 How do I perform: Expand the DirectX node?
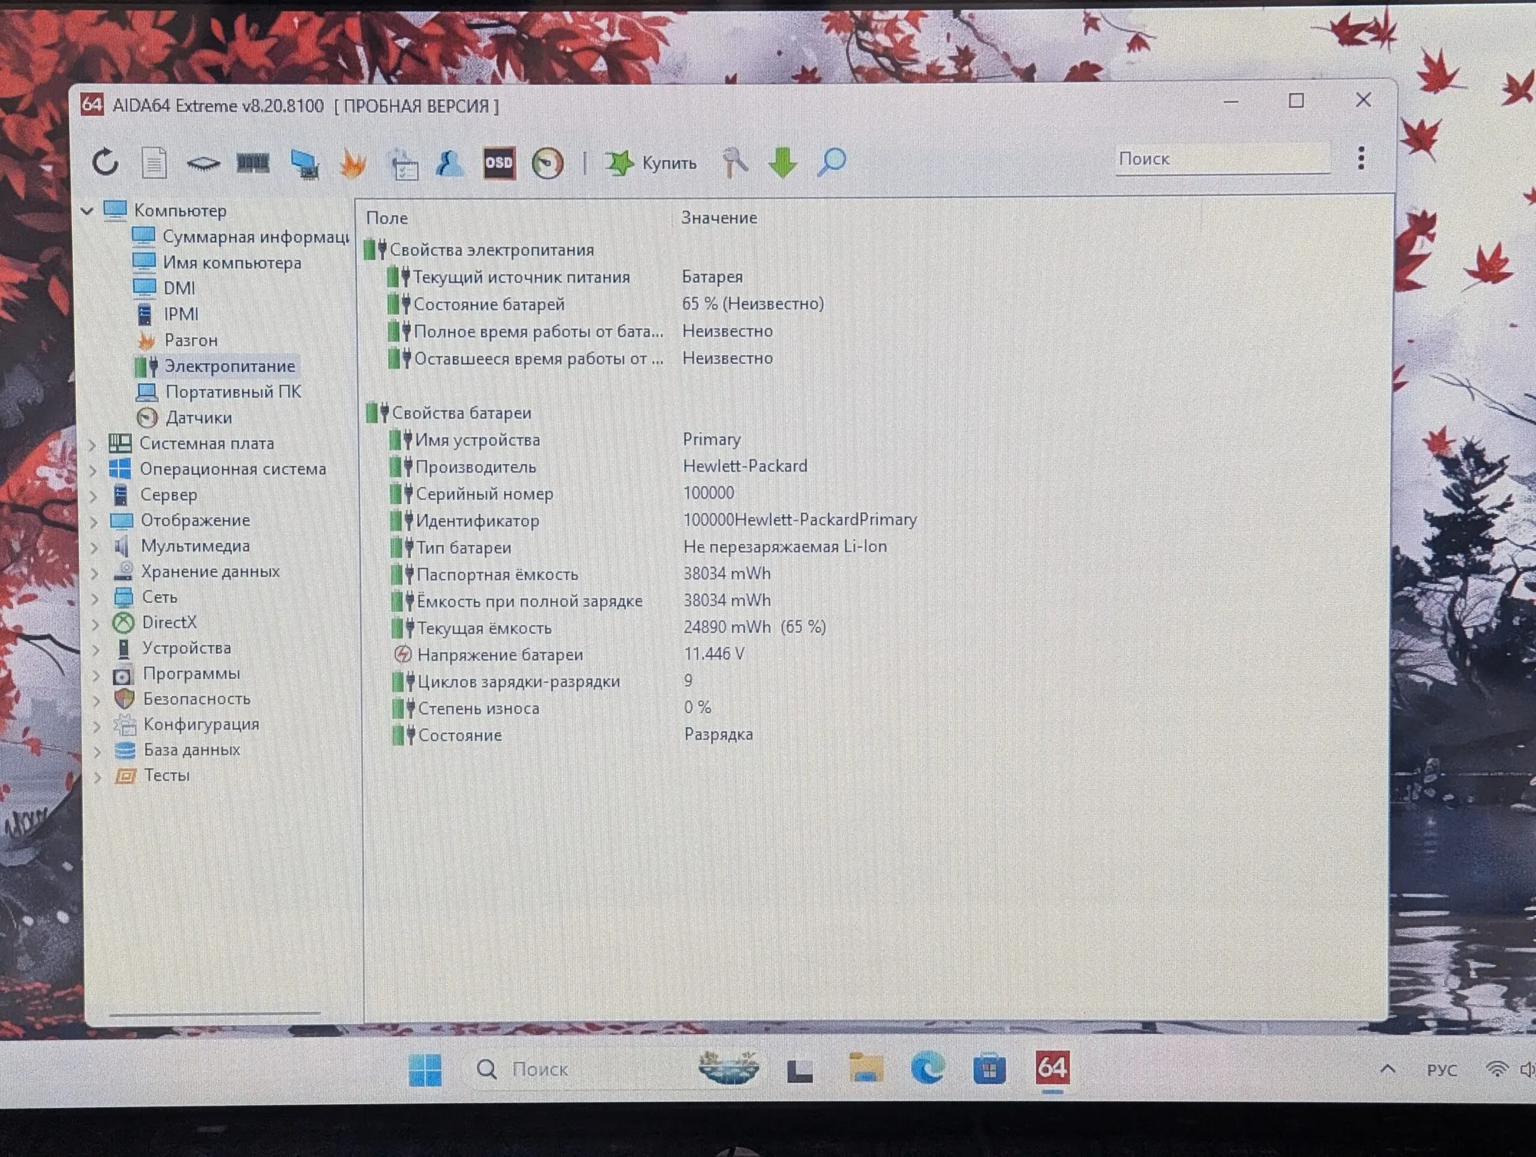click(x=94, y=624)
